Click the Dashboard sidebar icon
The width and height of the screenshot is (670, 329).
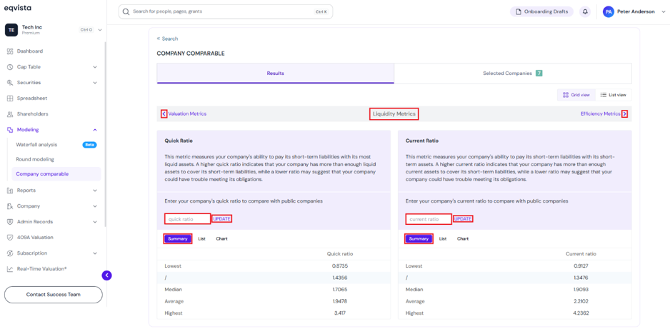click(x=10, y=51)
